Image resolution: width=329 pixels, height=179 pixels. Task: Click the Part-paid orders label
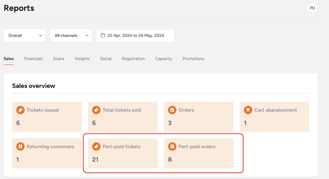(x=197, y=147)
